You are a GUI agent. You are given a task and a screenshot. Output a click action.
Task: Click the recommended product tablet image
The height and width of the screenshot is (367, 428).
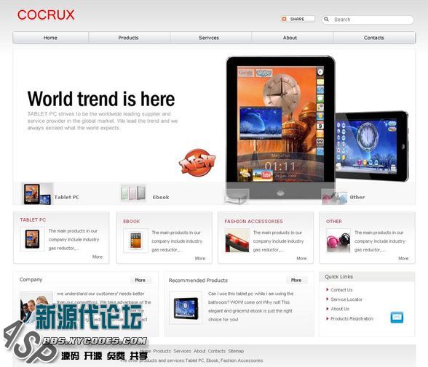click(186, 308)
